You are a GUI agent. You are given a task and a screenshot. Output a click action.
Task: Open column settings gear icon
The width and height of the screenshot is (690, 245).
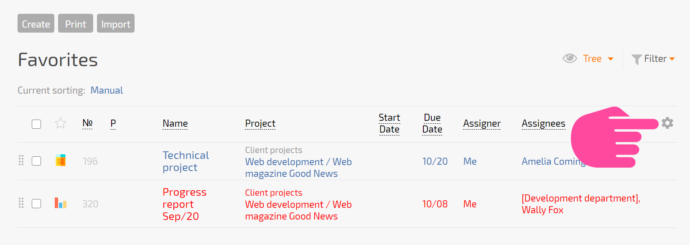click(667, 123)
